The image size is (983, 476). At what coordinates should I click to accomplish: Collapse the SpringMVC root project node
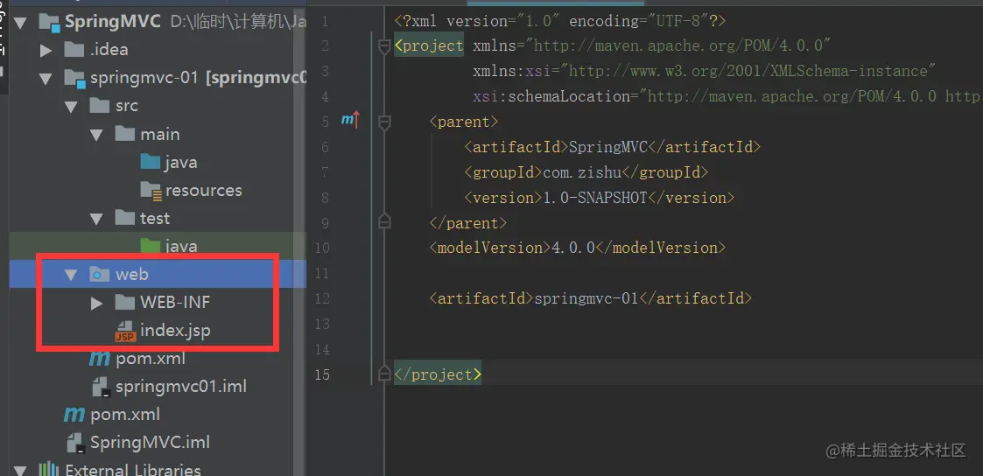click(21, 23)
